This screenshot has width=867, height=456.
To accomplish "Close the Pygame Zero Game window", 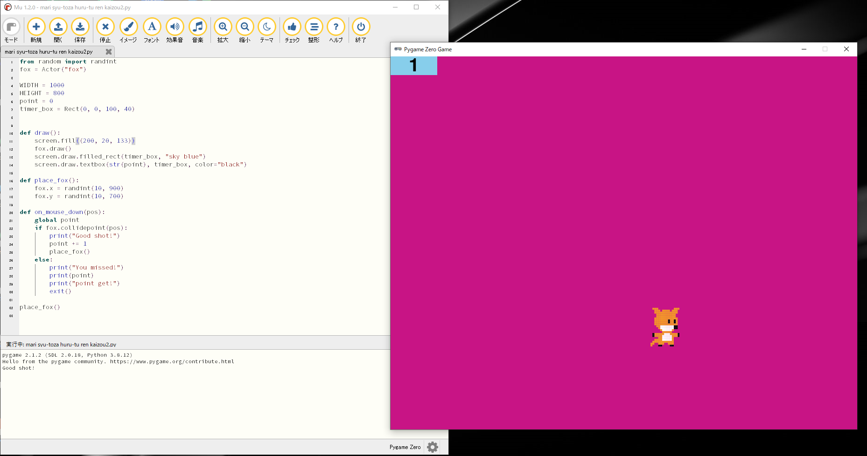I will click(846, 49).
